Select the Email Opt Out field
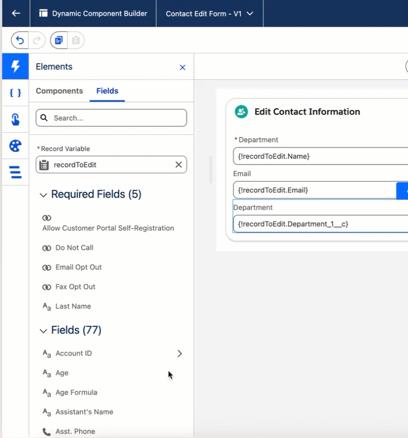 79,267
